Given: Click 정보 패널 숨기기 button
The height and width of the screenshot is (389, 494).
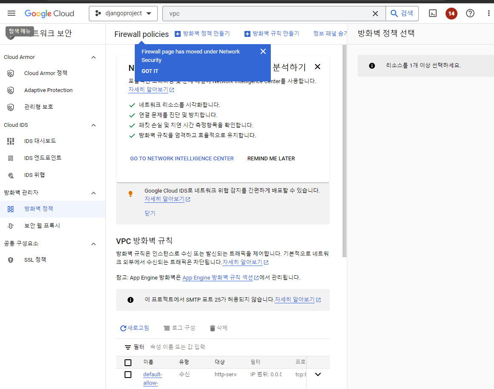Looking at the screenshot, I should click(x=330, y=34).
